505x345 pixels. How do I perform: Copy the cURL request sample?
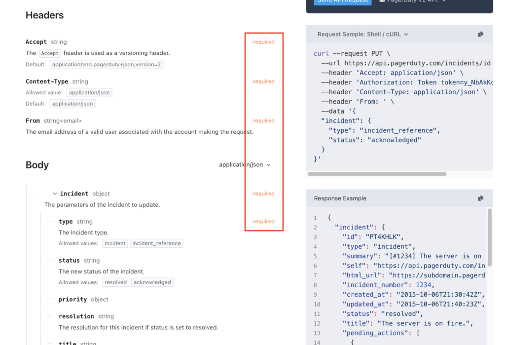click(x=480, y=34)
